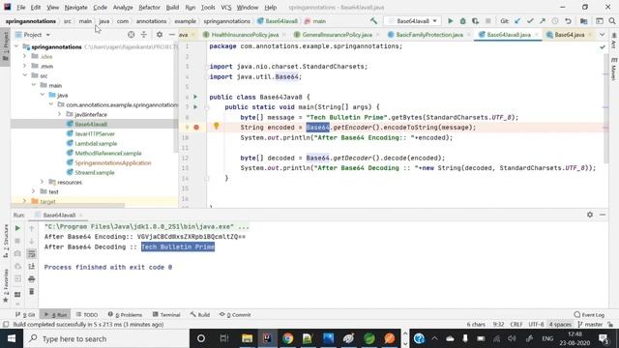Click the run gutter arrow beside class Base64Java8
The height and width of the screenshot is (348, 619).
195,97
